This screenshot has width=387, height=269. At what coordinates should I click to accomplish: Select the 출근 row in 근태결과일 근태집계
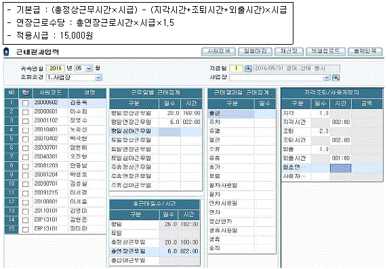pyautogui.click(x=241, y=113)
